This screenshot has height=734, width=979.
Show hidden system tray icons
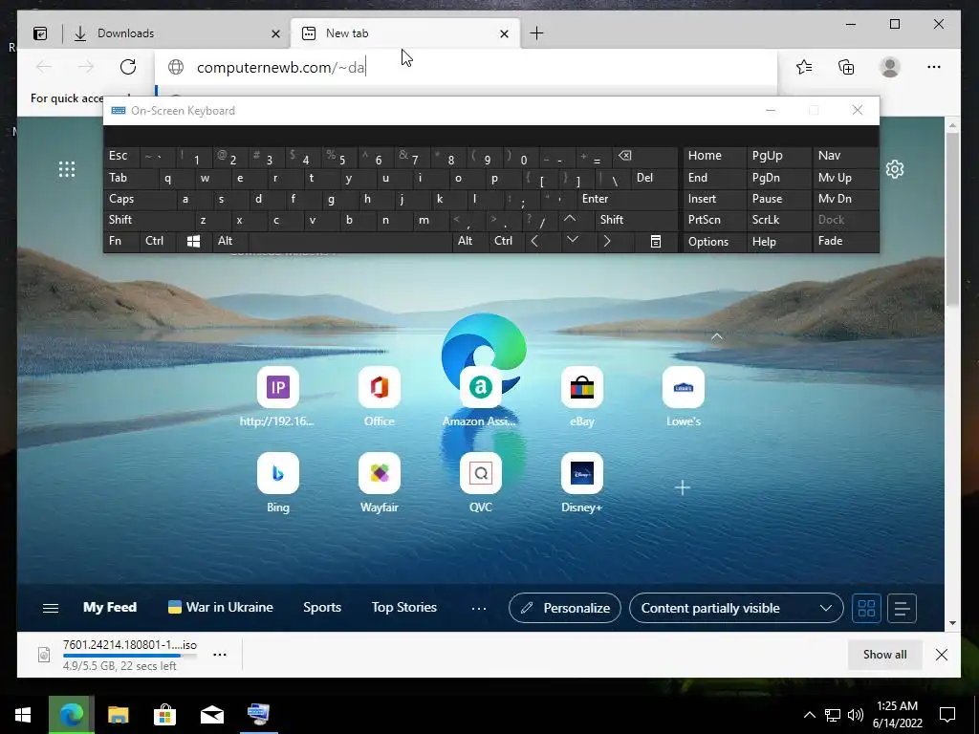(x=809, y=715)
